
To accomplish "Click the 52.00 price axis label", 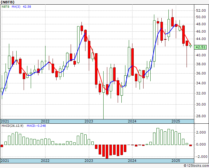I will pyautogui.click(x=201, y=10).
